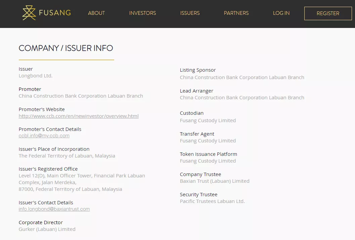Click the Listing Sponsor's China Construction Bank value

[x=242, y=77]
